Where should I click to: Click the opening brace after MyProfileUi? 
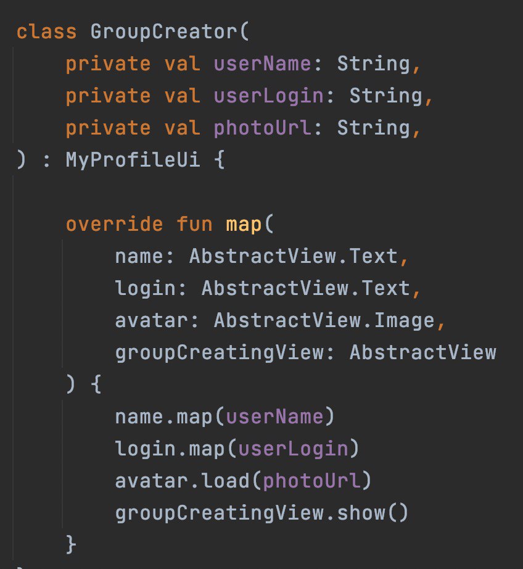coord(220,160)
